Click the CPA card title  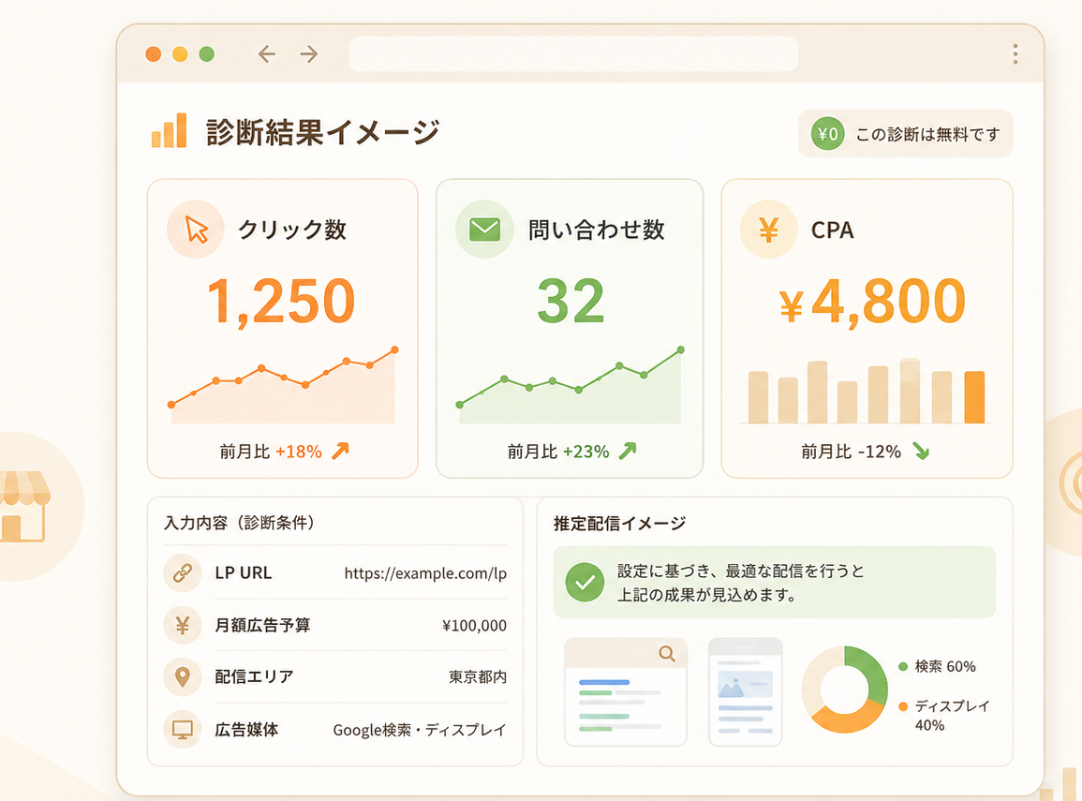pyautogui.click(x=832, y=230)
